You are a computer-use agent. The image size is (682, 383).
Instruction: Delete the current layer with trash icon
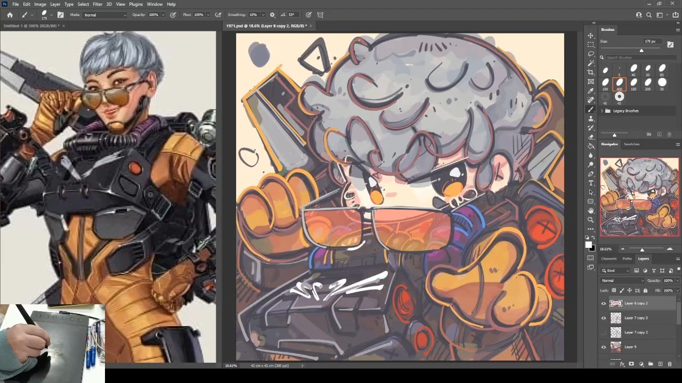670,364
